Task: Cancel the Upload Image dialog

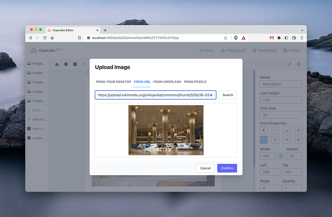Action: (x=206, y=168)
